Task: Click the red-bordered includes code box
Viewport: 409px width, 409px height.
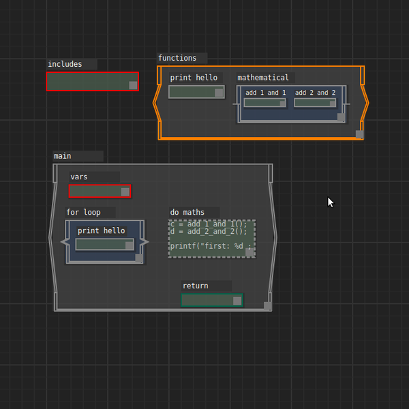Action: click(x=92, y=81)
